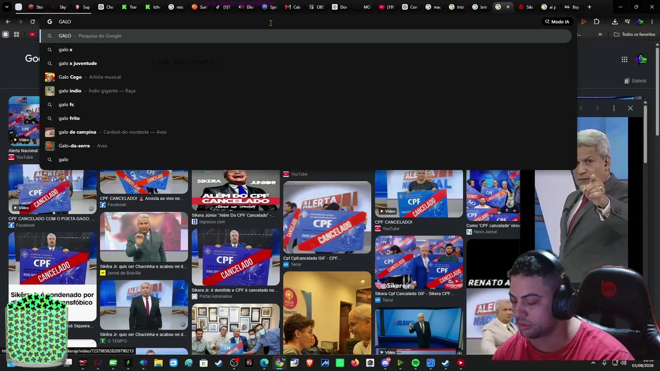The image size is (660, 371).
Task: Click the O TEMPO source link
Action: coord(113,341)
